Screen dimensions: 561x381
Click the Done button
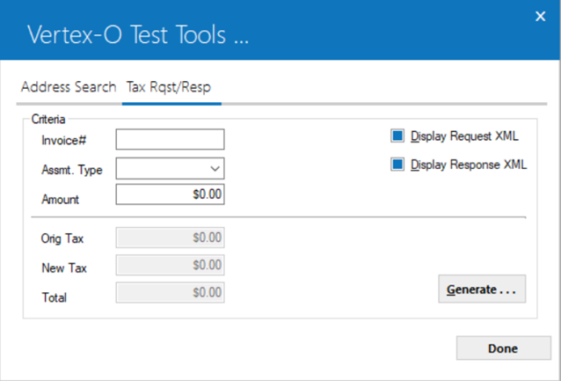pos(503,348)
